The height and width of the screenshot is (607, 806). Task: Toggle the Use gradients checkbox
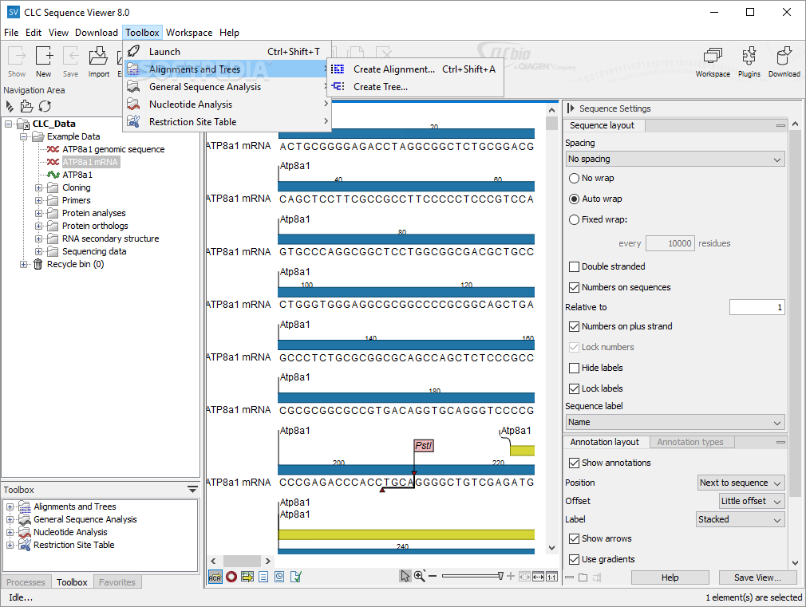(574, 559)
